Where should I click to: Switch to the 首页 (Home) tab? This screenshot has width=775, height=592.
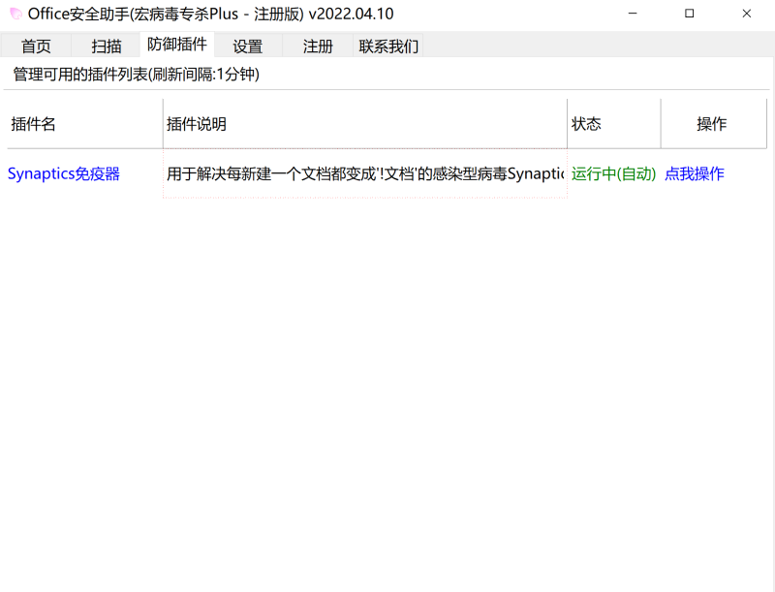pyautogui.click(x=36, y=46)
